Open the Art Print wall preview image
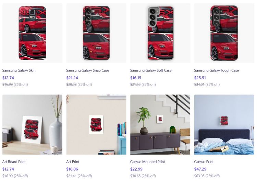 (96, 125)
